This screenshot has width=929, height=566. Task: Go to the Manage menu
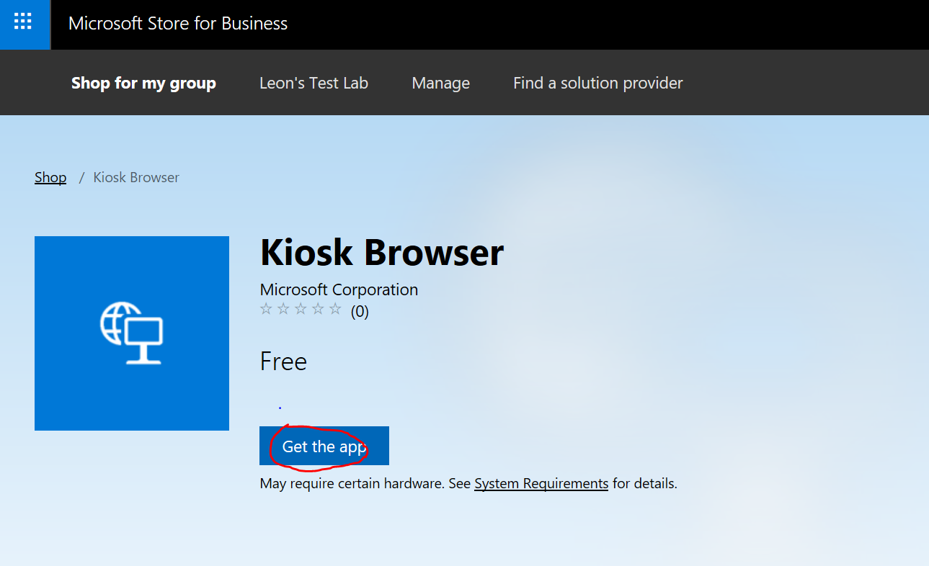point(440,84)
